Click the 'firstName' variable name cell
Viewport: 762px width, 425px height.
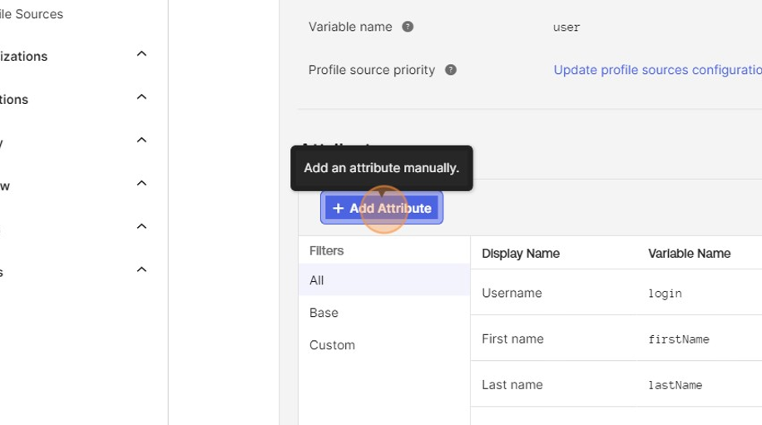679,339
